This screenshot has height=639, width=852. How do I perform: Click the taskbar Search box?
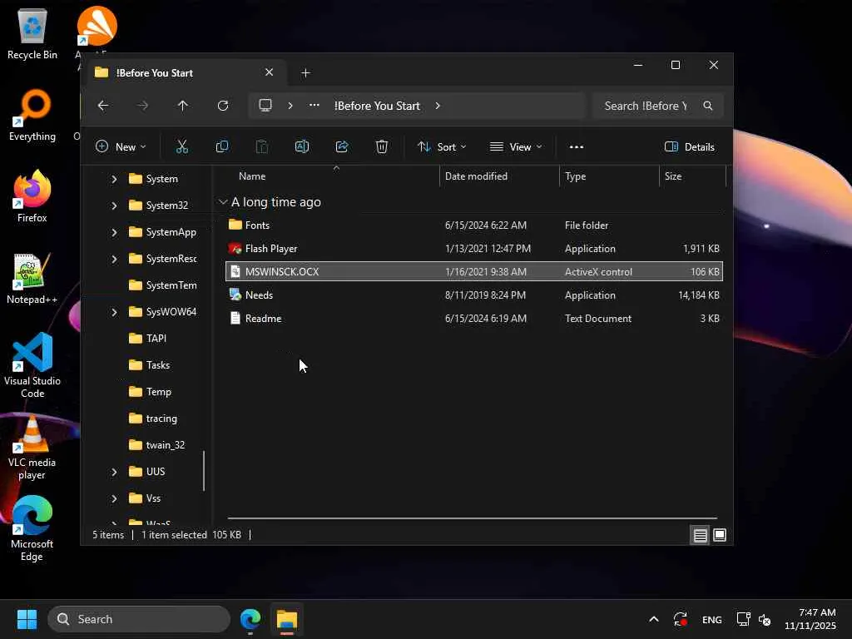139,619
